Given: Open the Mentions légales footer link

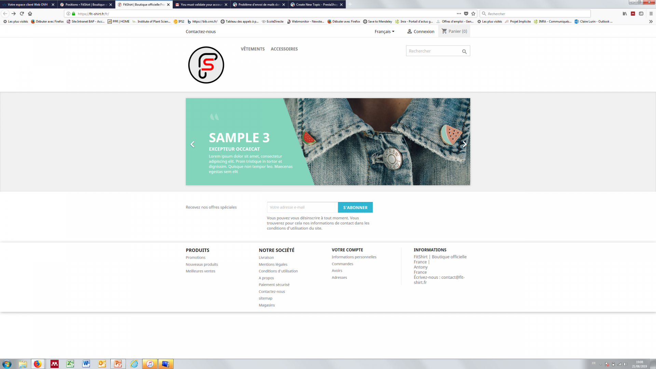Looking at the screenshot, I should click(273, 264).
